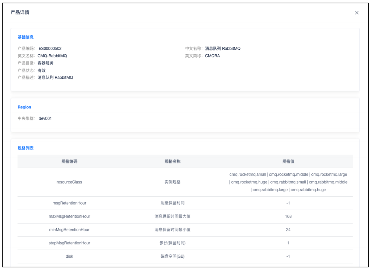Click the 英文简称 field label
The width and height of the screenshot is (372, 270).
(193, 56)
